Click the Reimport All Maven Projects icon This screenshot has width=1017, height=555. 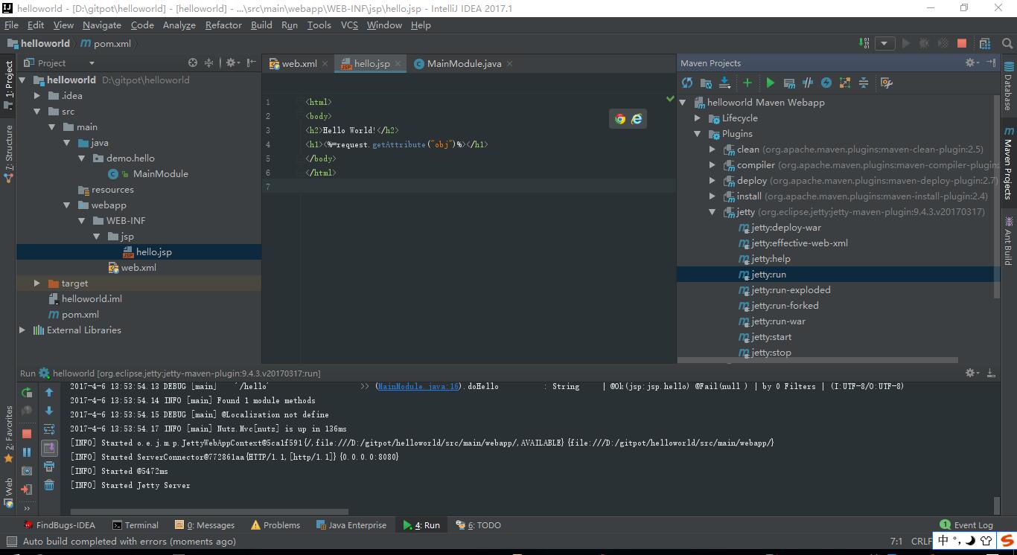tap(687, 83)
